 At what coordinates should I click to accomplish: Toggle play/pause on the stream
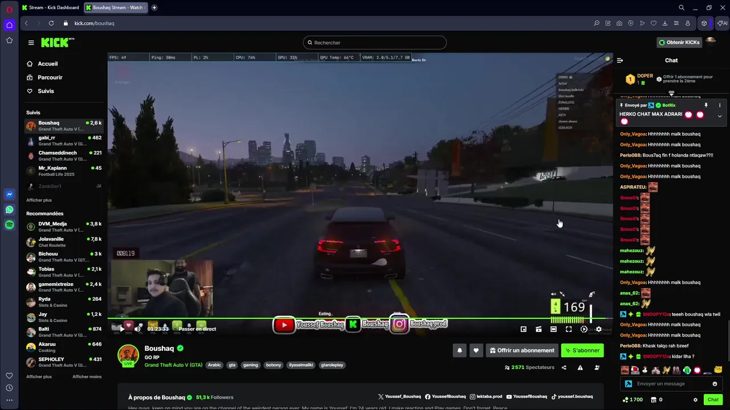tap(121, 329)
